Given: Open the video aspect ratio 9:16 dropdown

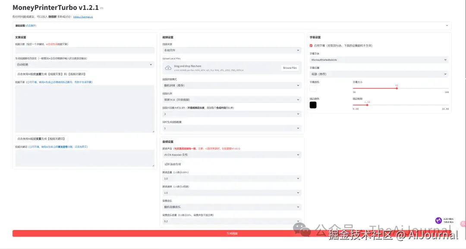Looking at the screenshot, I should click(231, 100).
